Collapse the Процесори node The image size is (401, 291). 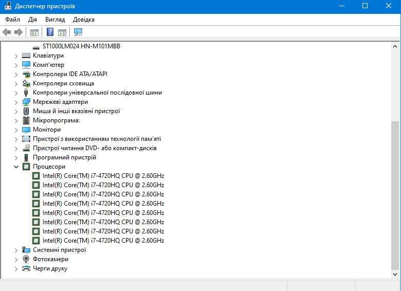[x=16, y=167]
